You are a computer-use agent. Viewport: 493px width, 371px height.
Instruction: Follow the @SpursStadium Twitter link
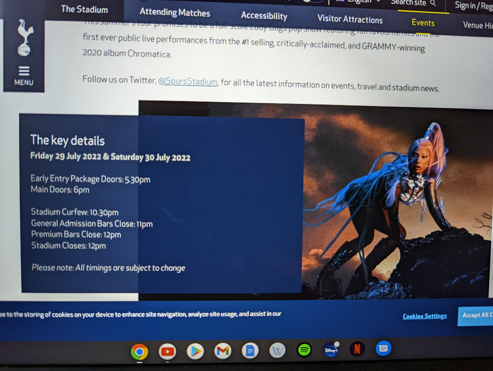[x=188, y=82]
